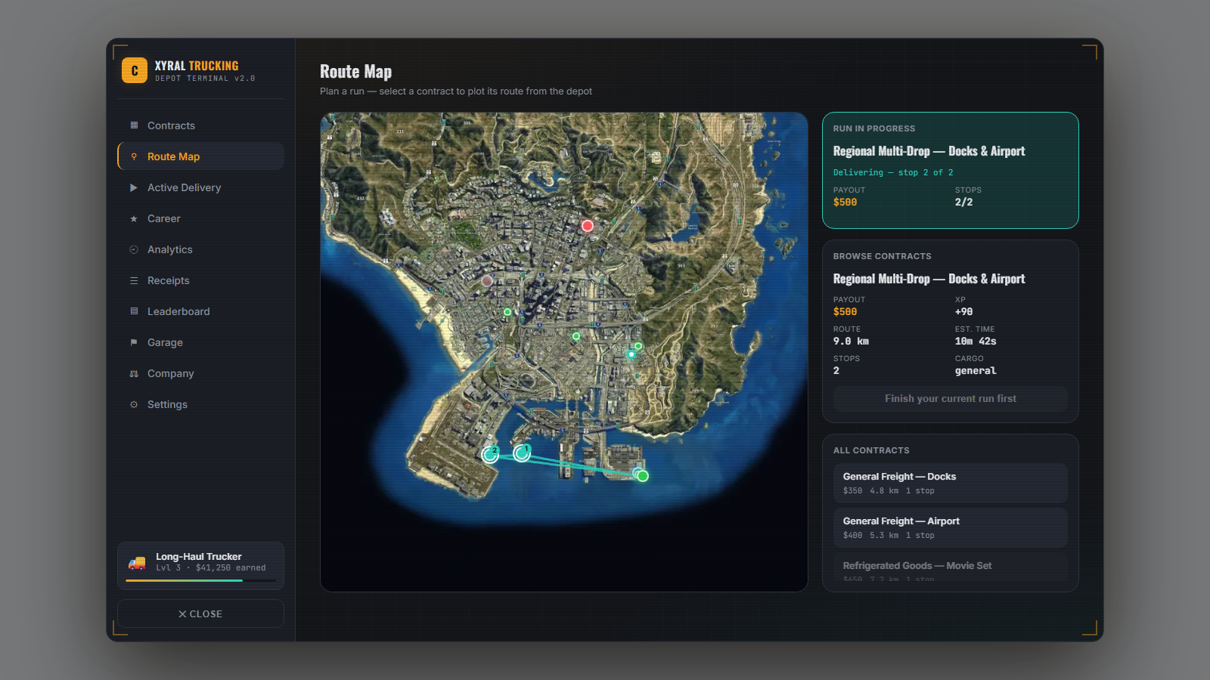View the Receipts page

[200, 280]
